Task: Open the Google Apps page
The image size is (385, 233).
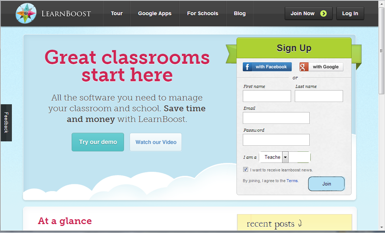Action: (155, 13)
